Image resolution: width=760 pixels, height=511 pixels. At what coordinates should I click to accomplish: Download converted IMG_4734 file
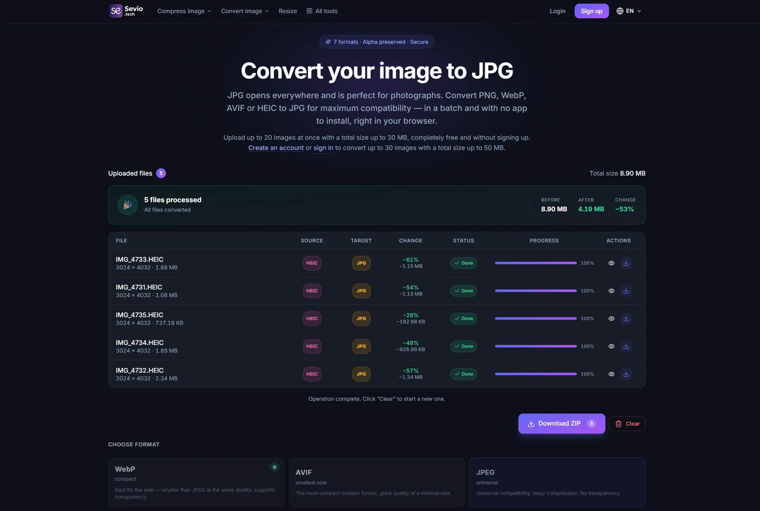point(626,346)
